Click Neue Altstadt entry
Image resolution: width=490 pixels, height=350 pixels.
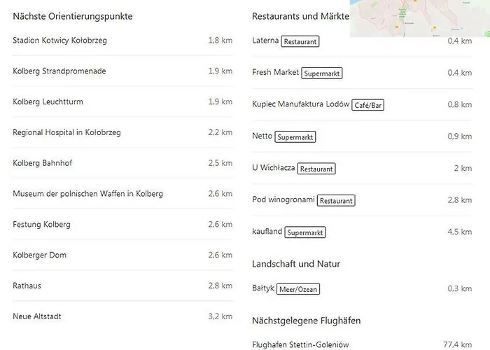(x=37, y=316)
